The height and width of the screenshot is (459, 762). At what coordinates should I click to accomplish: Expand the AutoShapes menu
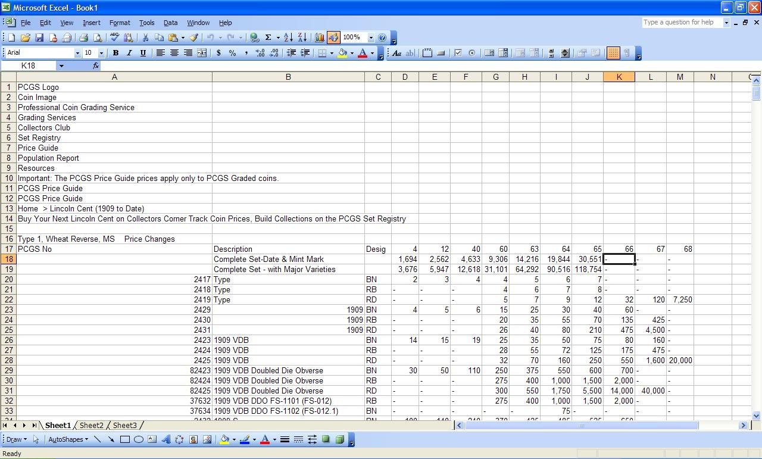tap(68, 440)
